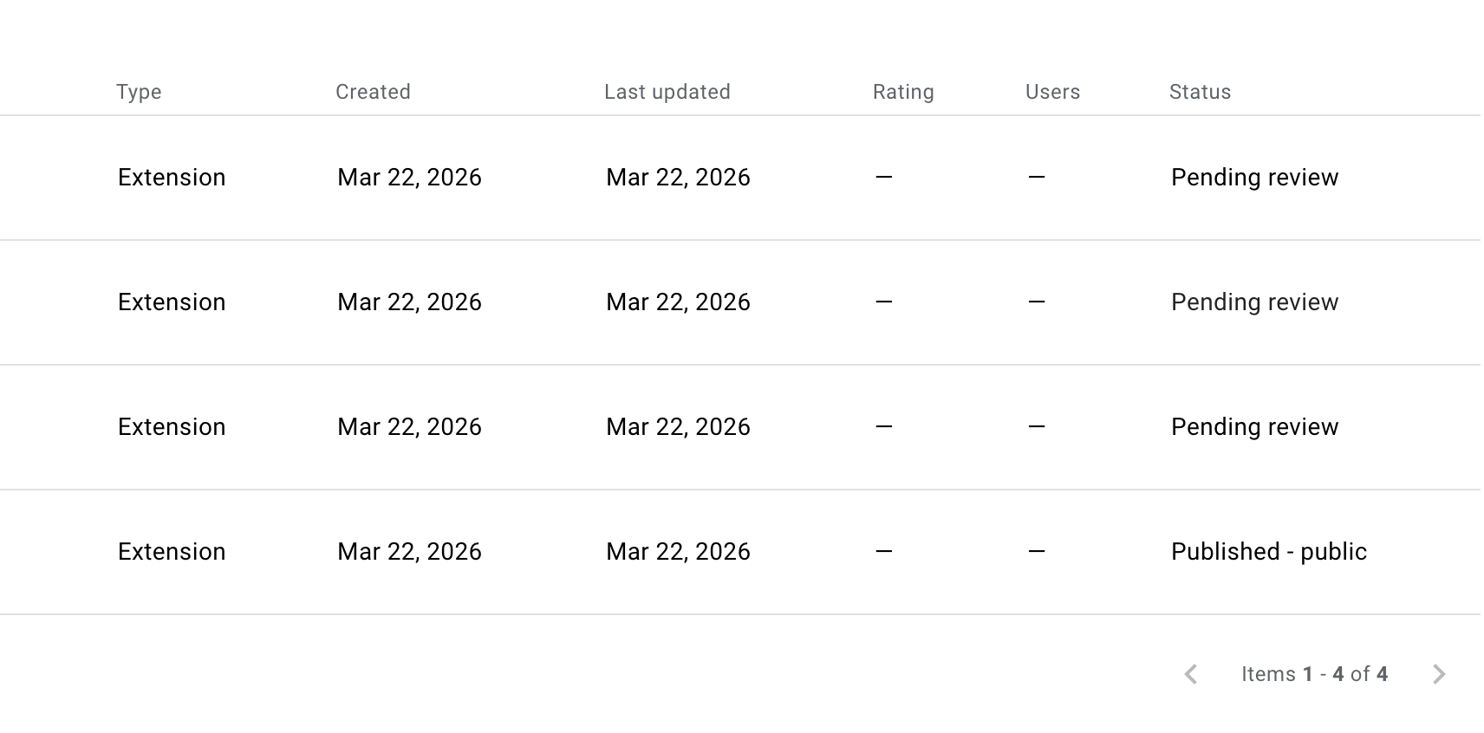Open the Published - public item
Screen dimensions: 1484x733
tap(1268, 552)
